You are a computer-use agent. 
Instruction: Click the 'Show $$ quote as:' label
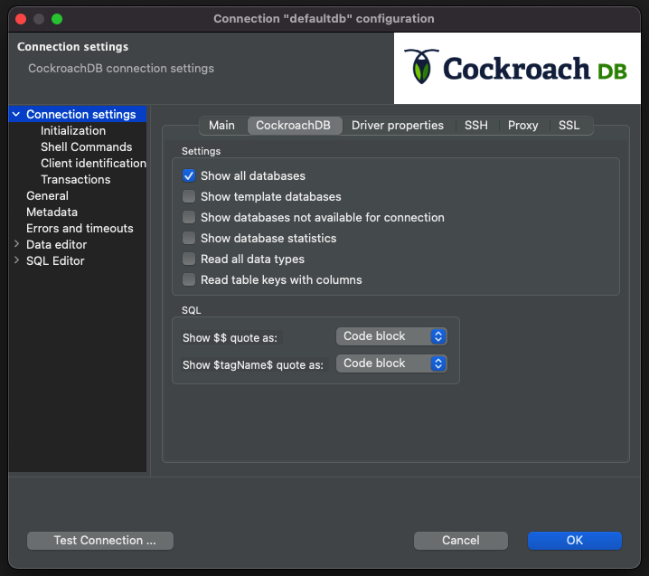point(230,338)
